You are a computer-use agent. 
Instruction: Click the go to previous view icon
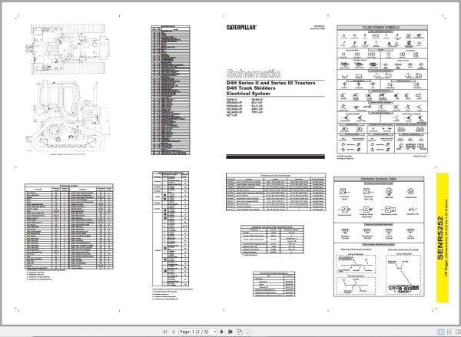click(x=240, y=332)
